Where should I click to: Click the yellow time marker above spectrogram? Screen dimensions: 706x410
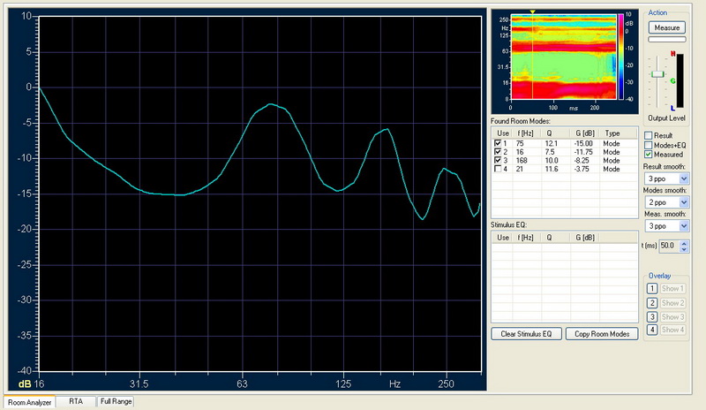click(x=533, y=11)
